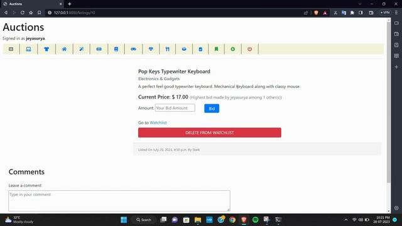This screenshot has width=402, height=226.
Task: Click the weather widget in the taskbar
Action: click(19, 220)
